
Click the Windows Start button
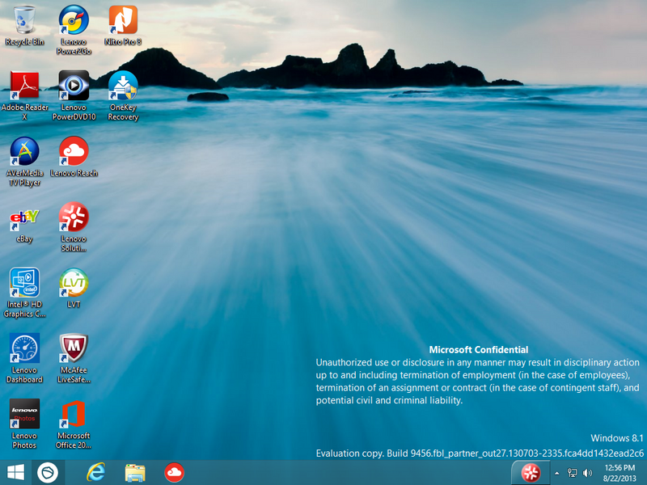15,472
